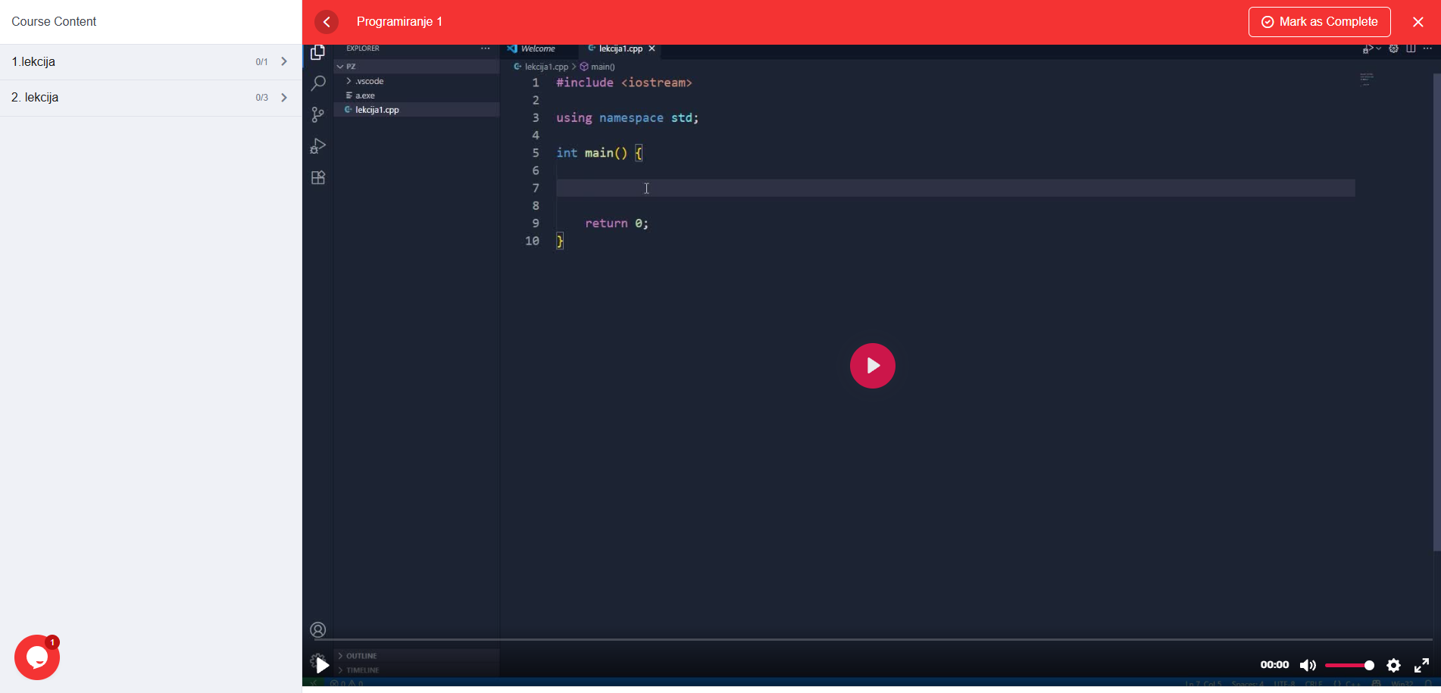The height and width of the screenshot is (693, 1441).
Task: Click the Search magnifier icon in the activity bar
Action: tap(318, 83)
